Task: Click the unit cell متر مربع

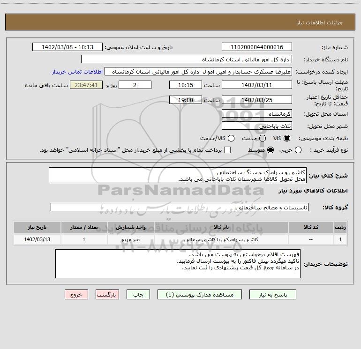Action: 130,239
